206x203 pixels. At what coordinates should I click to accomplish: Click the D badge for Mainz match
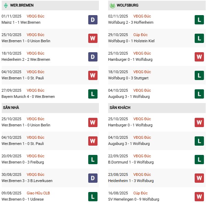[x=93, y=20]
